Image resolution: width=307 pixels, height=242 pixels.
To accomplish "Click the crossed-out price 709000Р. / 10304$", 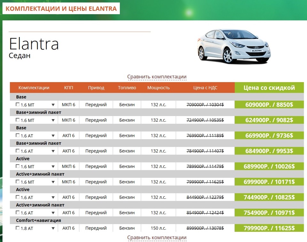I will (205, 105).
